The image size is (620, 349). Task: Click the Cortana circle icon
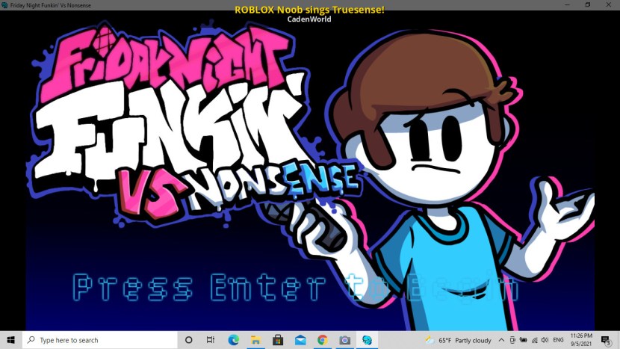(188, 340)
